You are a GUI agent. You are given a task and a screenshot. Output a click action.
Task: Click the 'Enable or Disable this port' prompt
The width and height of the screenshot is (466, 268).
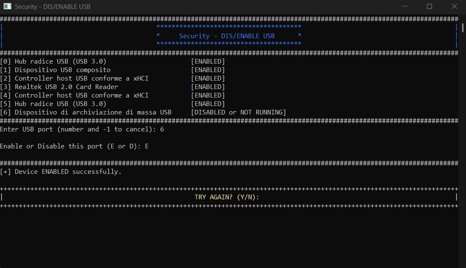coord(74,146)
